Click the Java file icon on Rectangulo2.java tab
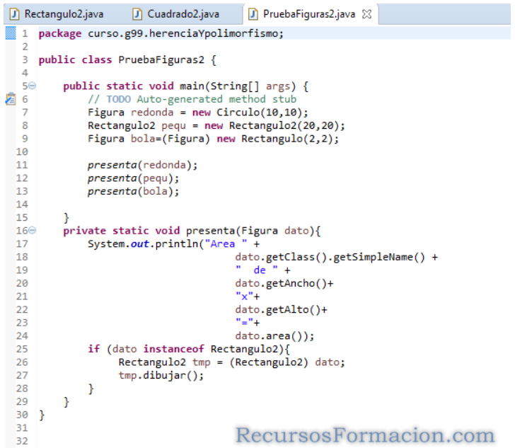 [x=14, y=14]
